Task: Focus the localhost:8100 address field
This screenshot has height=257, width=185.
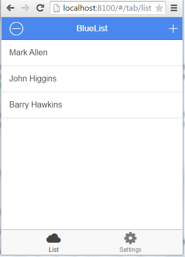Action: click(x=107, y=8)
